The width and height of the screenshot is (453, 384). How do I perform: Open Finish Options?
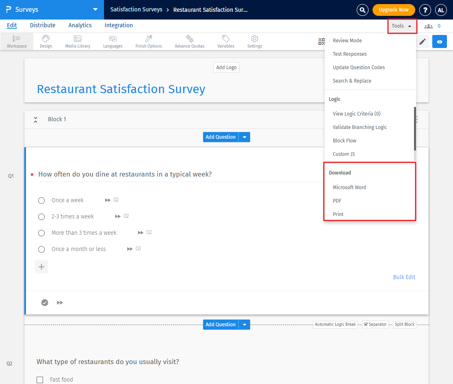click(x=148, y=41)
